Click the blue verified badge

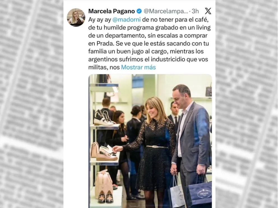[x=139, y=11]
